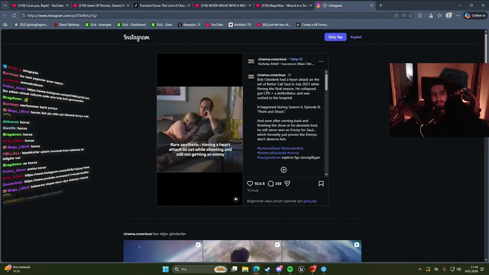Open a new browser tab
The height and width of the screenshot is (275, 489).
(x=381, y=5)
